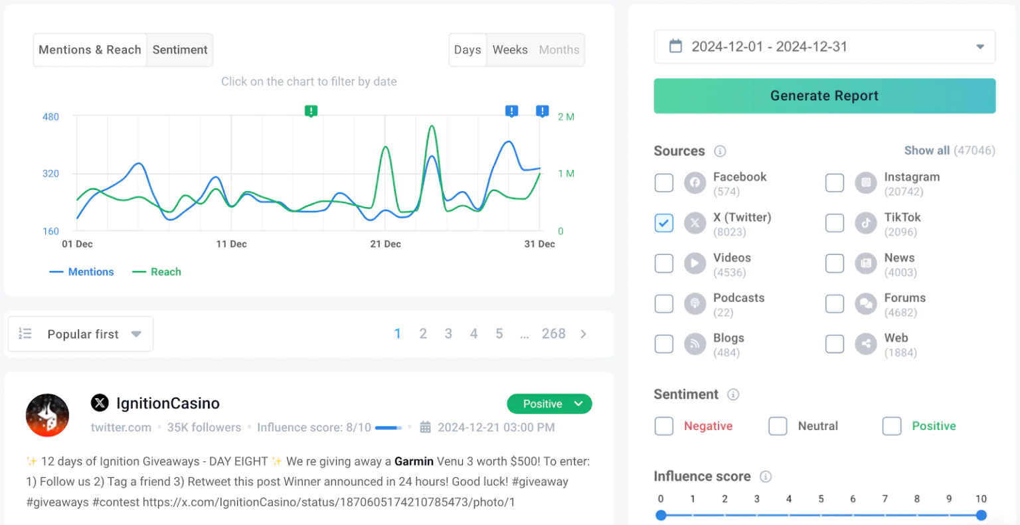
Task: Enable the Negative sentiment filter
Action: (x=664, y=425)
